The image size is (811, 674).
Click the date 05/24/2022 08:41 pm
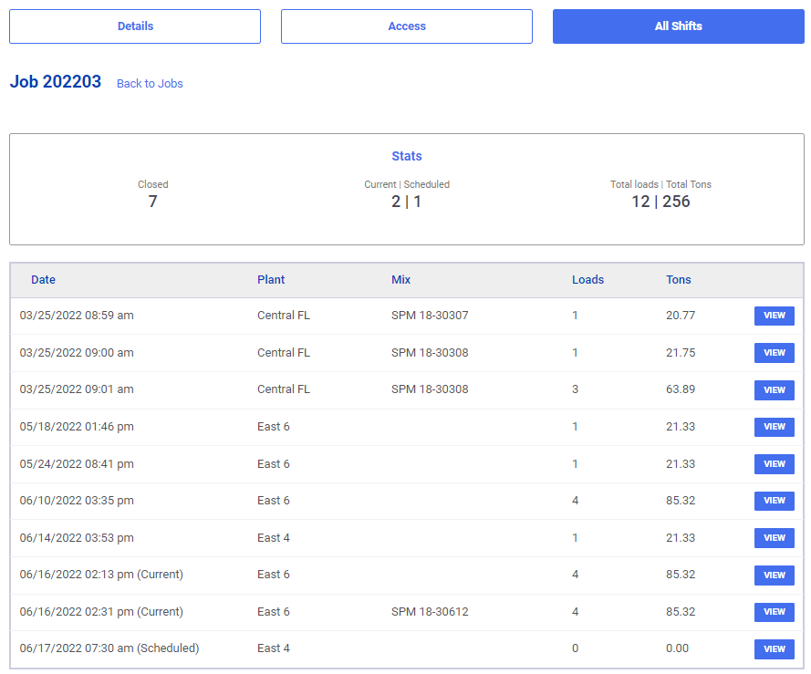click(x=77, y=464)
